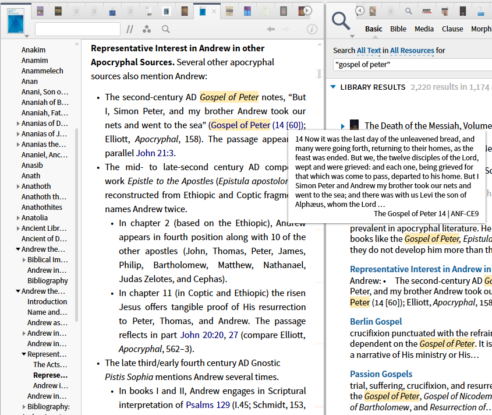
Task: Select 'Andrew as…' in the contents tree
Action: (x=47, y=323)
